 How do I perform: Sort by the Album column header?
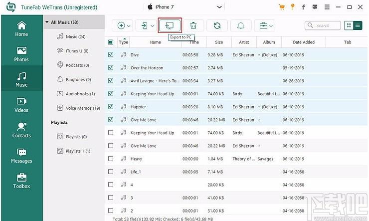(x=269, y=42)
